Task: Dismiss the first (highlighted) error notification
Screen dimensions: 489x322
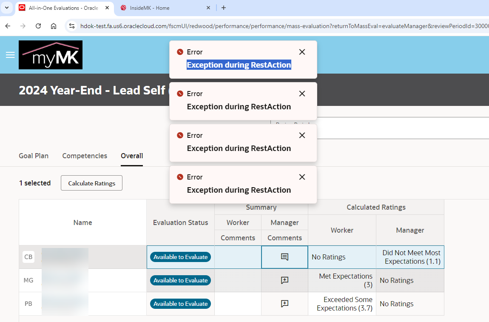Action: (x=302, y=52)
